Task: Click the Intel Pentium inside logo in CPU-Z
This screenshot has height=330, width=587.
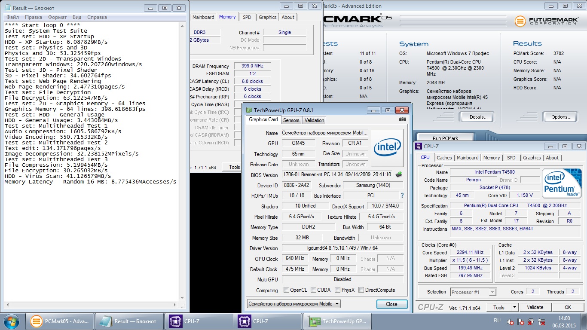Action: pos(561,183)
